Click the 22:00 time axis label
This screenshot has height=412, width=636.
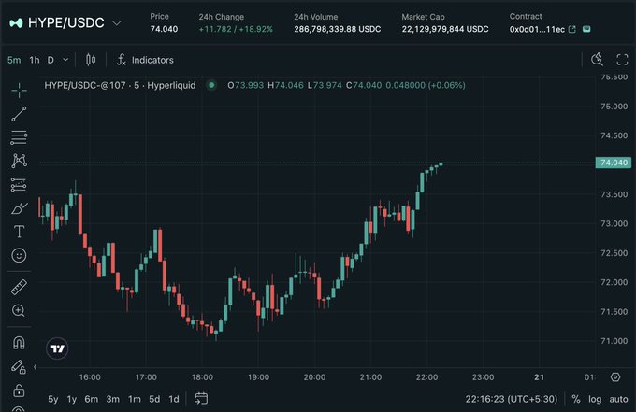coord(426,377)
